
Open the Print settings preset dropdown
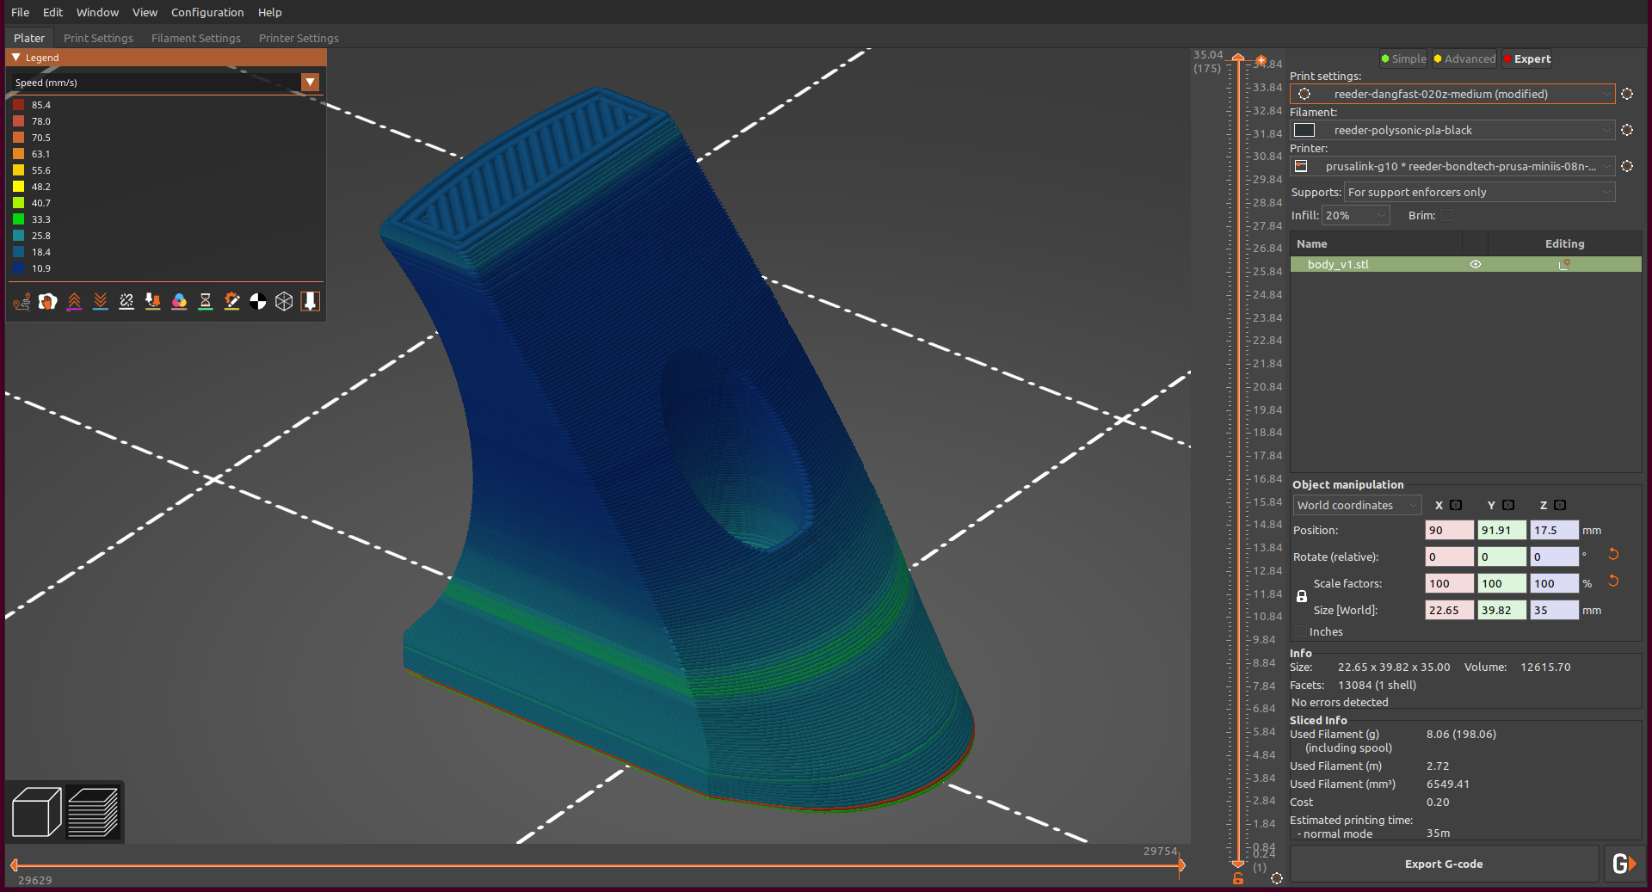[x=1452, y=94]
